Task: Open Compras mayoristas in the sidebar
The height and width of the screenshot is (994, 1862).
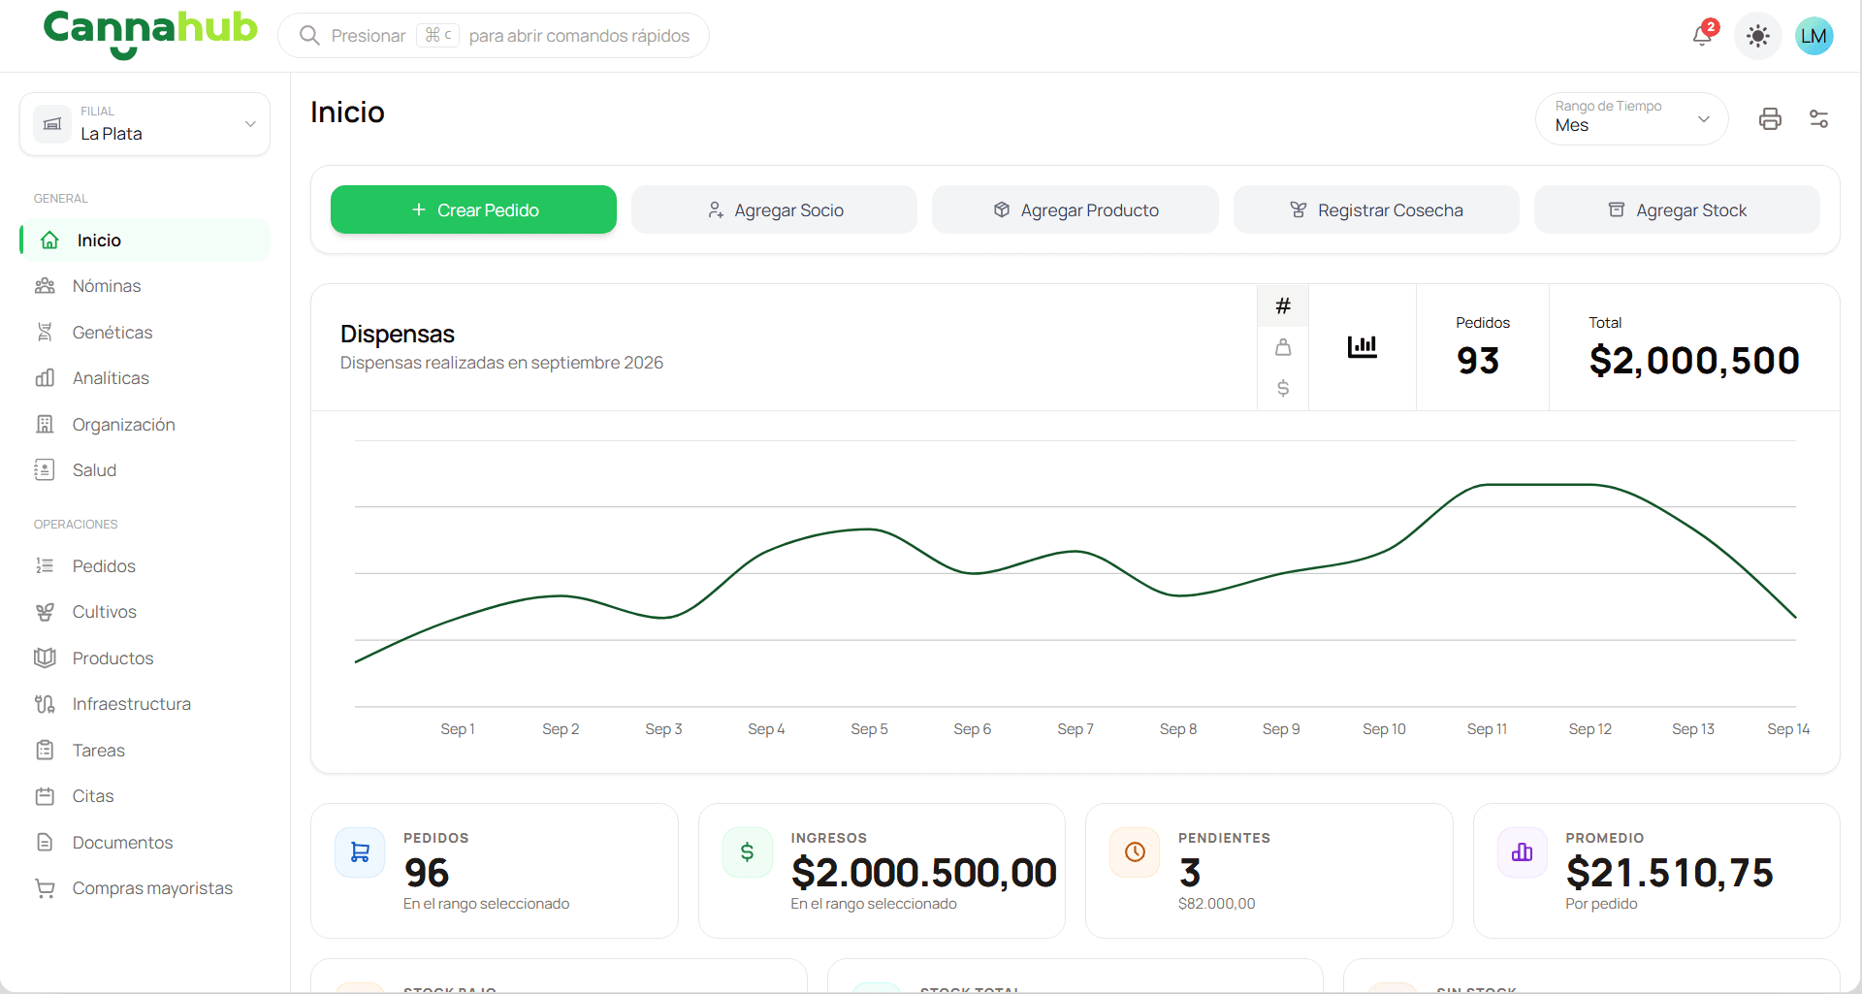Action: click(144, 888)
